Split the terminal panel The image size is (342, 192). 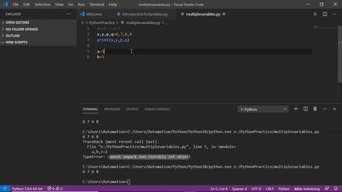coord(306,109)
